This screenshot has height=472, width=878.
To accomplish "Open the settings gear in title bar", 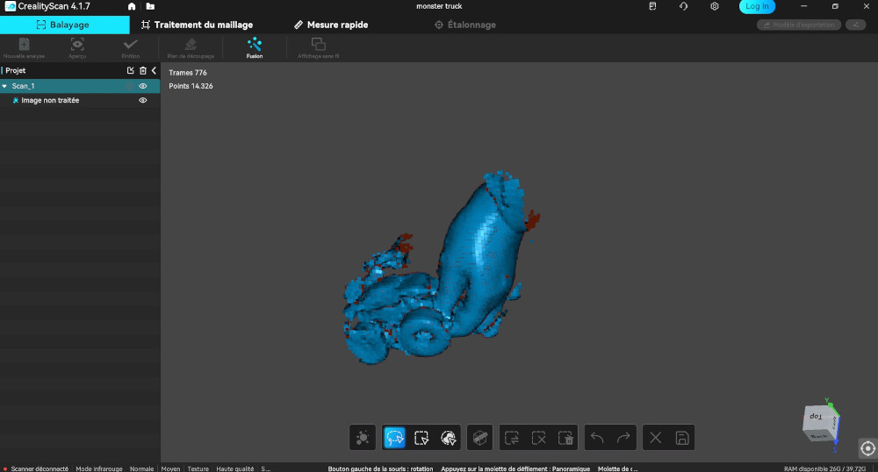I will coord(715,6).
